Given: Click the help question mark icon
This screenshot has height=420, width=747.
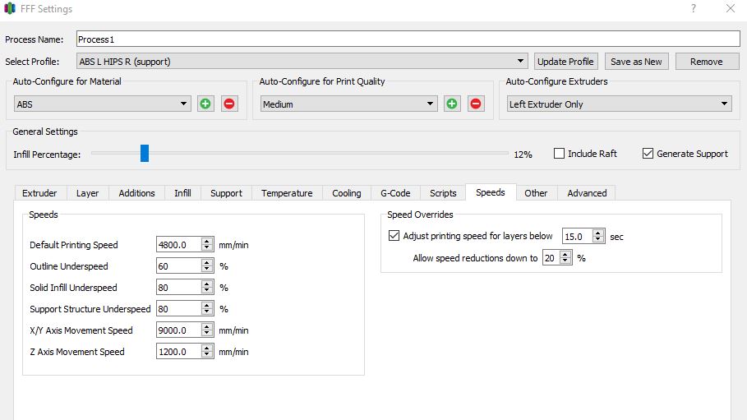Looking at the screenshot, I should 694,9.
